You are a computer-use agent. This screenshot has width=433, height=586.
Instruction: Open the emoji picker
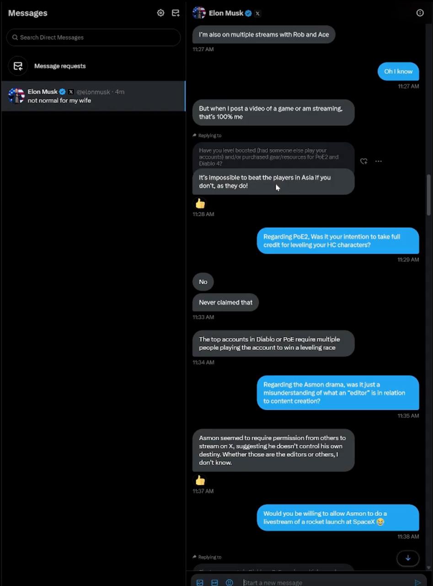click(x=230, y=582)
